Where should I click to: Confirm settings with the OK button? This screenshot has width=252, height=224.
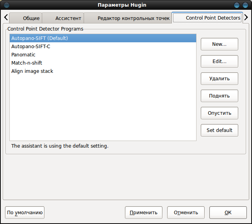pyautogui.click(x=228, y=213)
